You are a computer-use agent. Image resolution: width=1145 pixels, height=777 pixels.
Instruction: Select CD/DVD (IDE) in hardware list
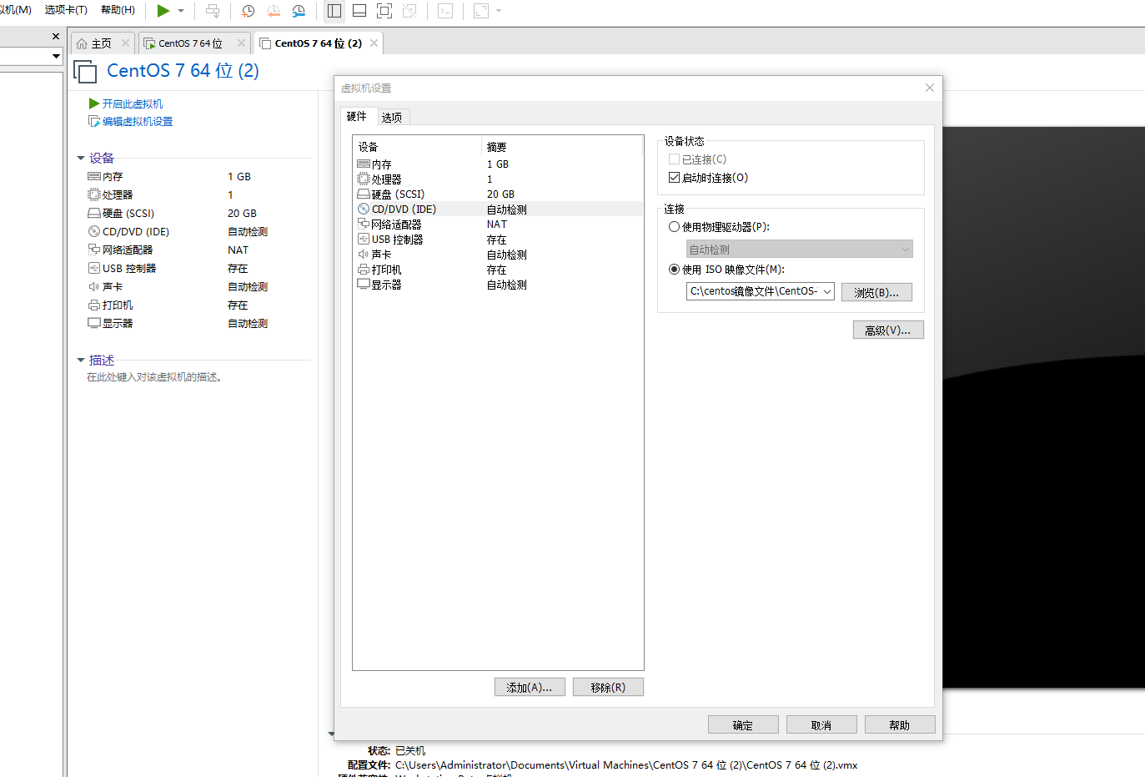404,209
